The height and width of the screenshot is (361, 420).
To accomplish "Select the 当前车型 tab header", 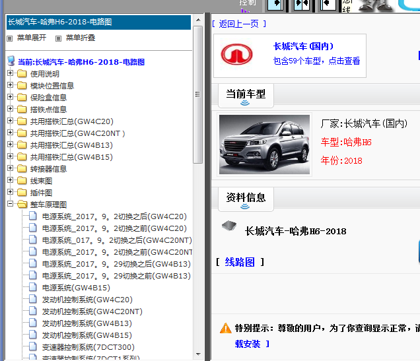I will pyautogui.click(x=246, y=95).
